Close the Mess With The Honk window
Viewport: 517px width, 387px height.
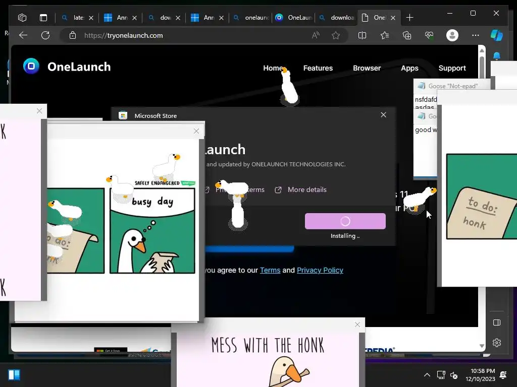[357, 325]
